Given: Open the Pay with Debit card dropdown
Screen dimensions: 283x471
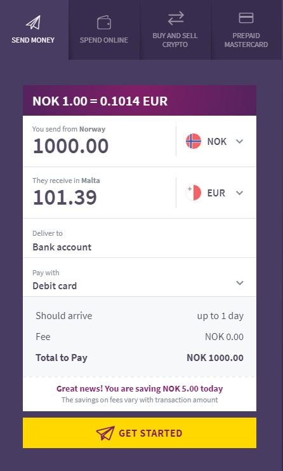Looking at the screenshot, I should (140, 277).
